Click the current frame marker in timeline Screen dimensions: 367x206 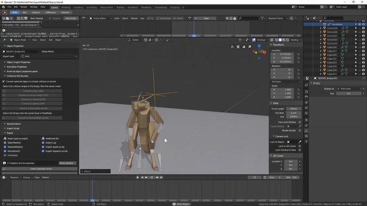(92, 200)
